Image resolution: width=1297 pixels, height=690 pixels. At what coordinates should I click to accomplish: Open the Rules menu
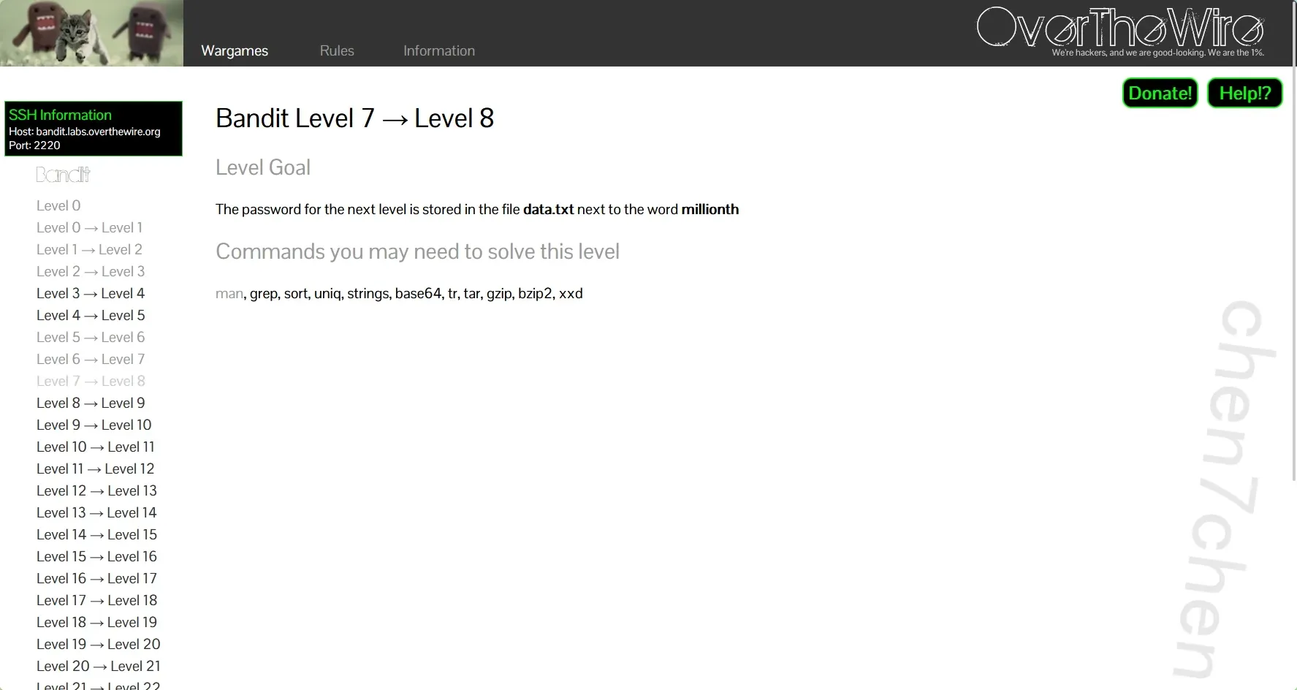click(x=336, y=50)
